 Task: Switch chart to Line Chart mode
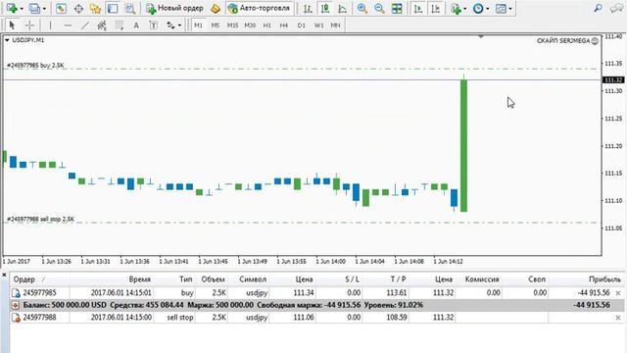coord(343,8)
